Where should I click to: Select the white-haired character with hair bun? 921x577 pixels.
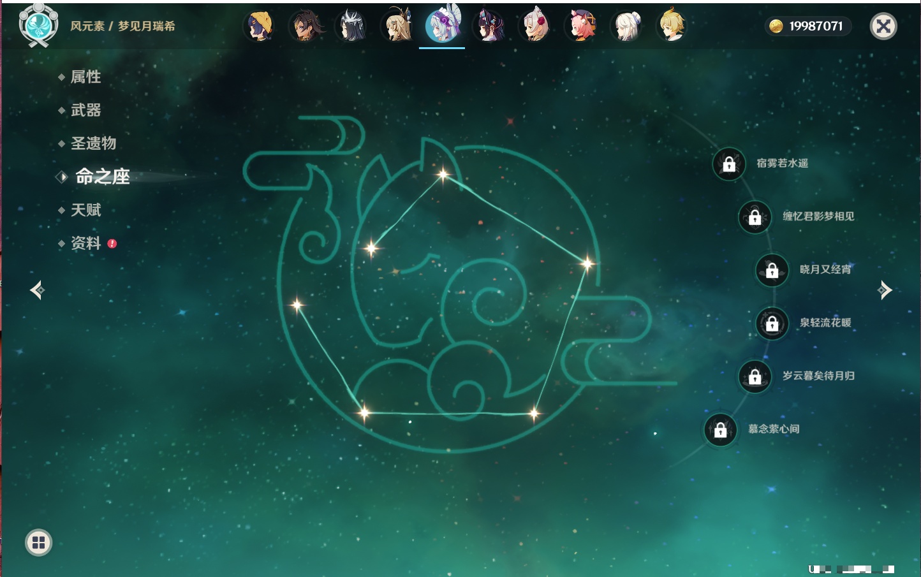pyautogui.click(x=627, y=26)
